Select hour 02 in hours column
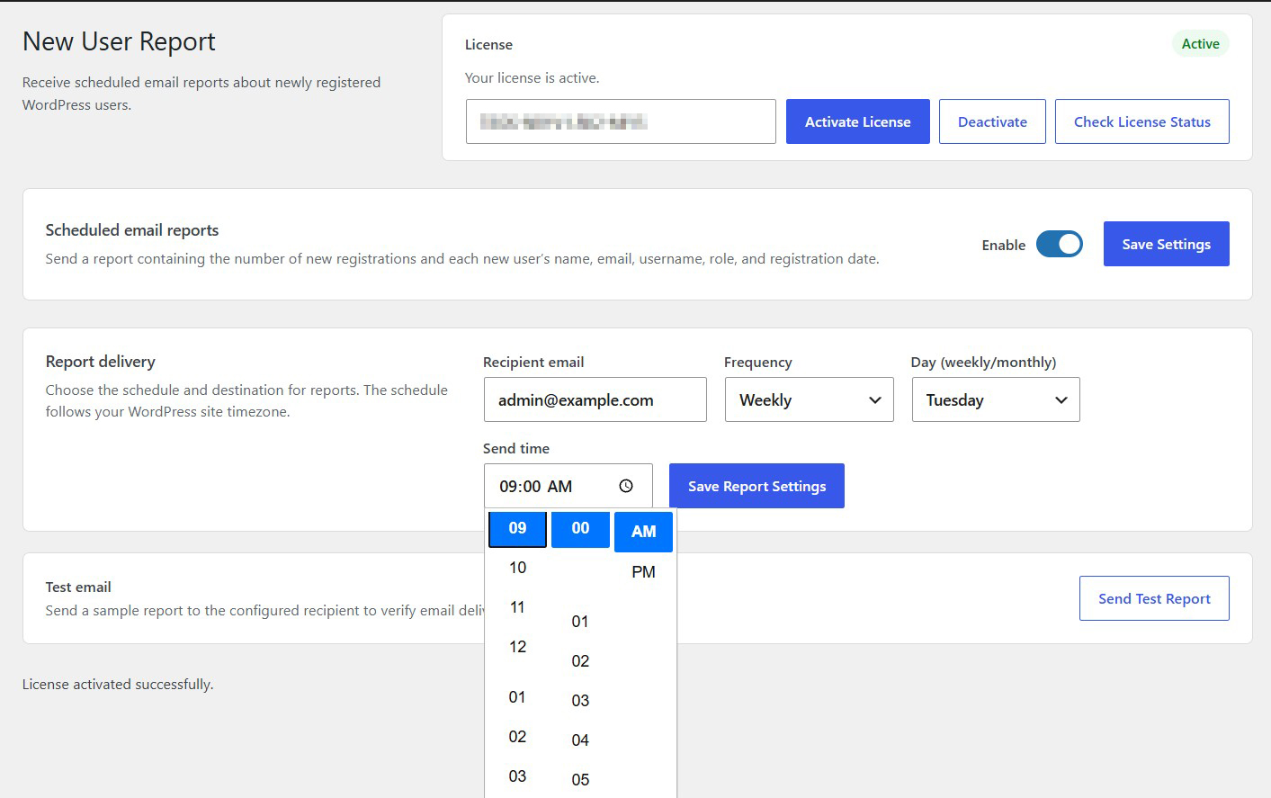The width and height of the screenshot is (1271, 798). 517,737
